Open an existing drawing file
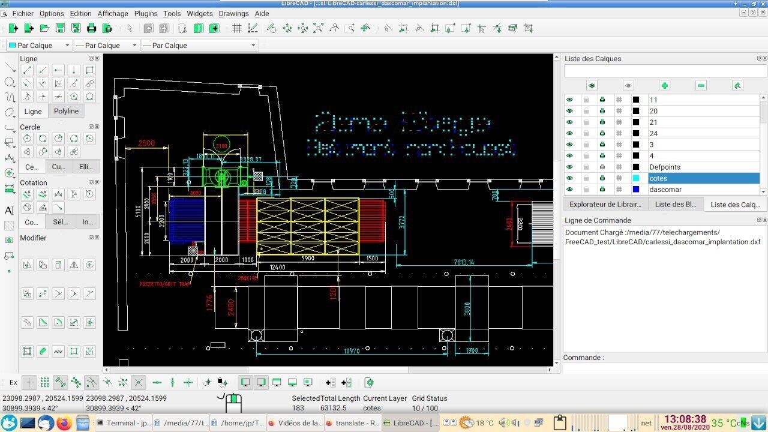 (44, 28)
